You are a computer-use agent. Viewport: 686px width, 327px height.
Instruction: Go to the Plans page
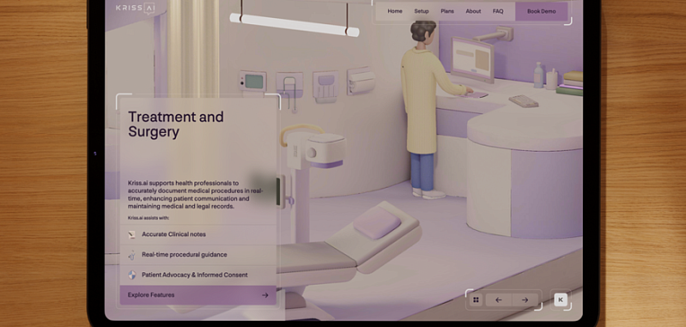coord(447,12)
